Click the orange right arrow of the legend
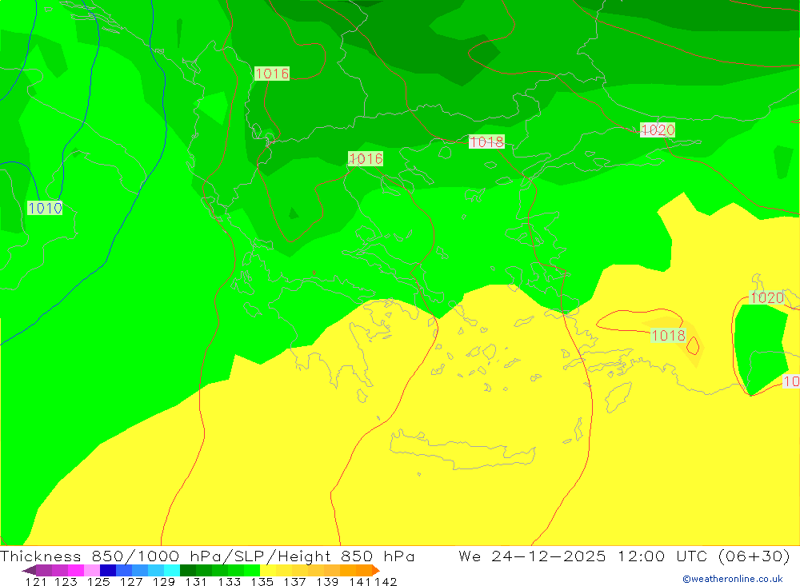 [376, 570]
